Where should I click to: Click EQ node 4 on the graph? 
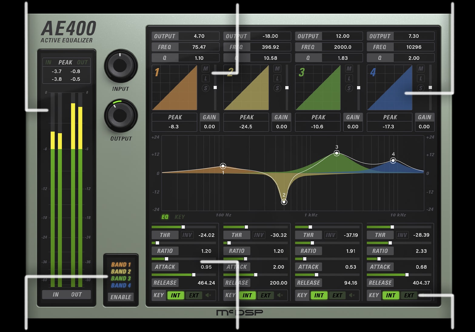(x=393, y=161)
